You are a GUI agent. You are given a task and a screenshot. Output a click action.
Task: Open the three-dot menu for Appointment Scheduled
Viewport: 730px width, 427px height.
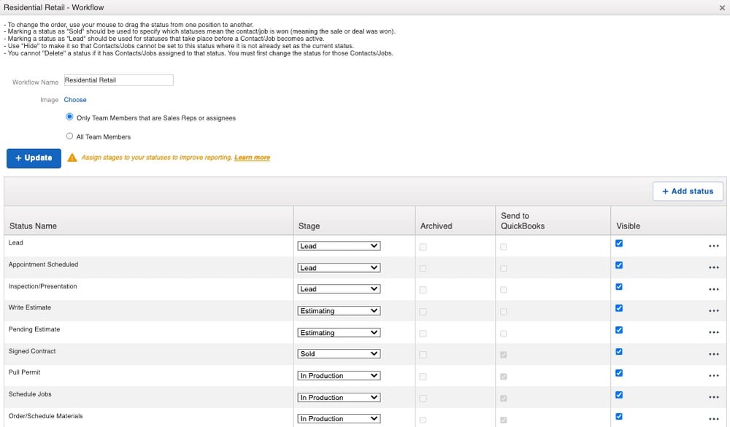[713, 268]
